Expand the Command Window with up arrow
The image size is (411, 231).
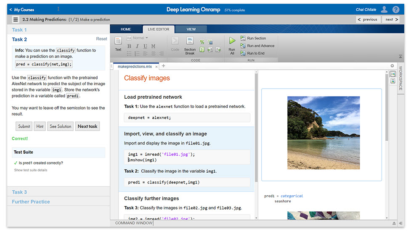click(x=394, y=223)
